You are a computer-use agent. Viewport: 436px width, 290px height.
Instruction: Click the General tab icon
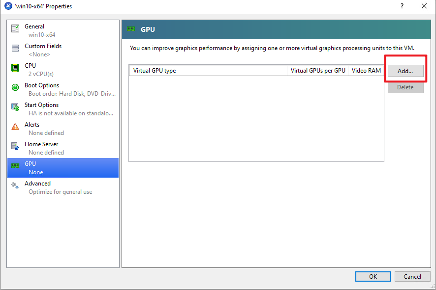[x=15, y=28]
